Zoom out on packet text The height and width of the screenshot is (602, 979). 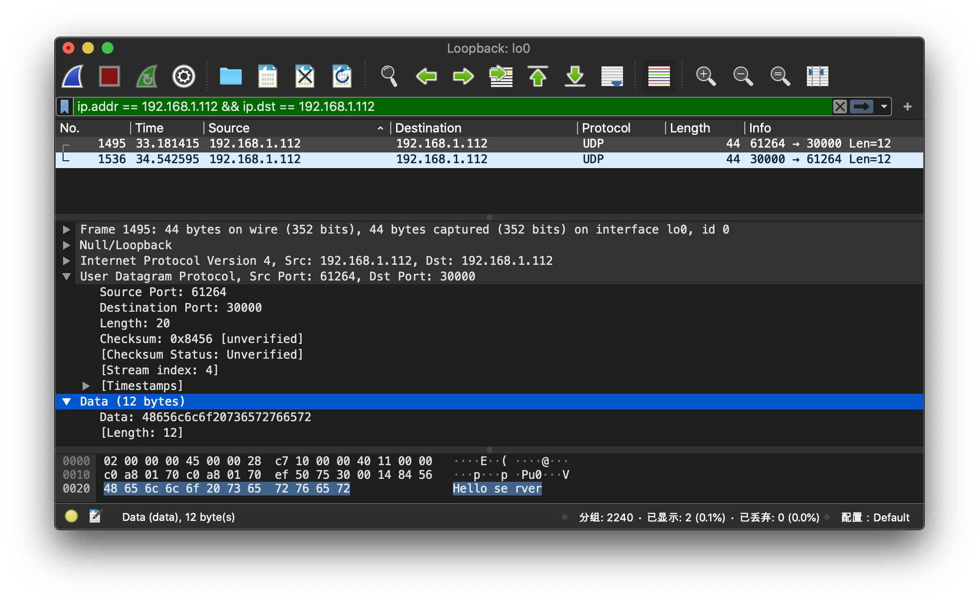(x=743, y=76)
